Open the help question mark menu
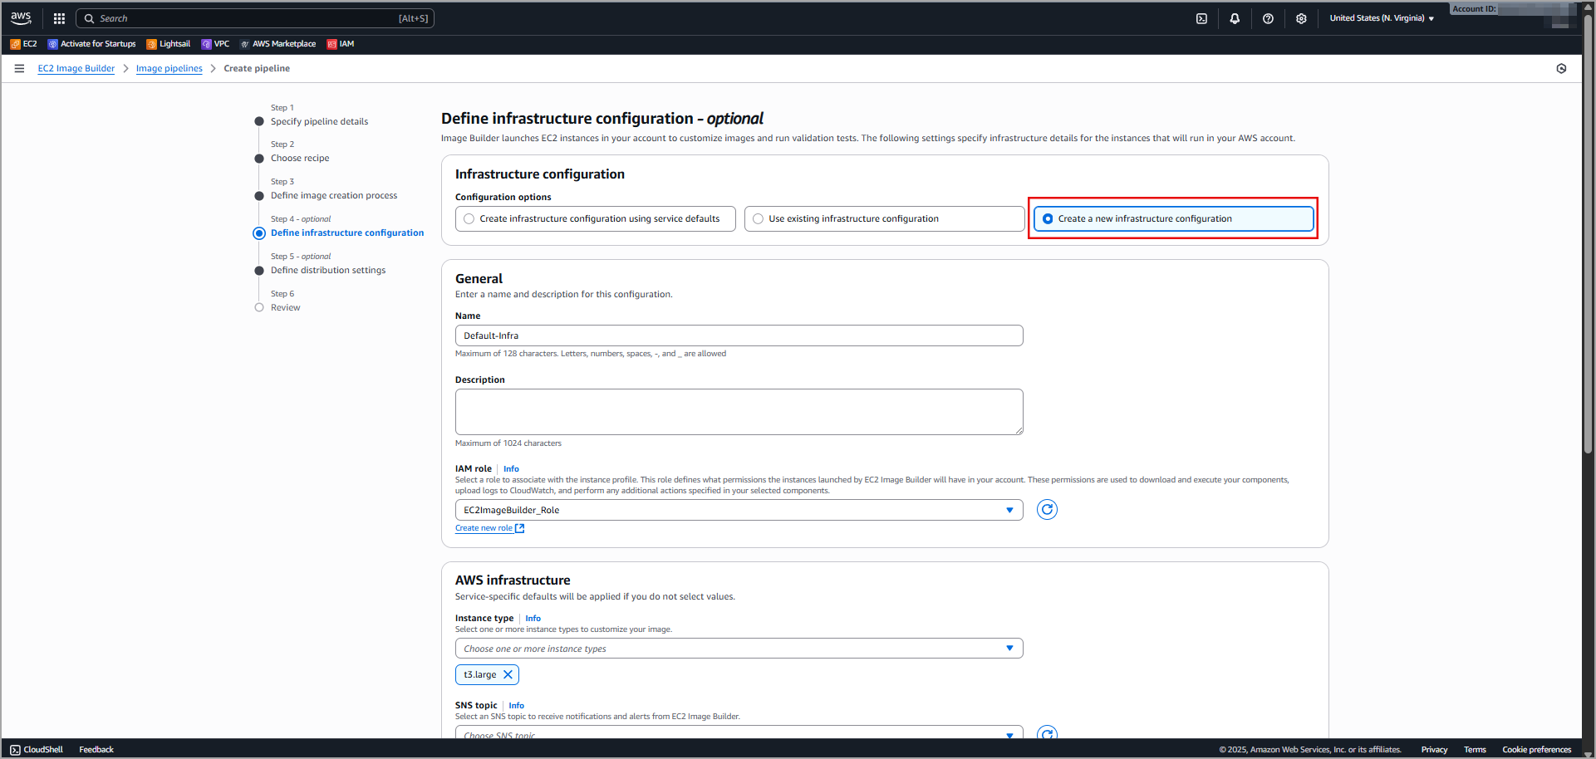 coord(1268,18)
